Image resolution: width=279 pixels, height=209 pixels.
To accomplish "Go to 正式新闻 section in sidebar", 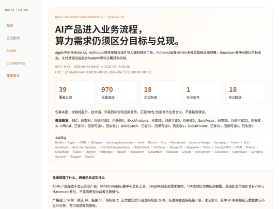I will click(13, 38).
